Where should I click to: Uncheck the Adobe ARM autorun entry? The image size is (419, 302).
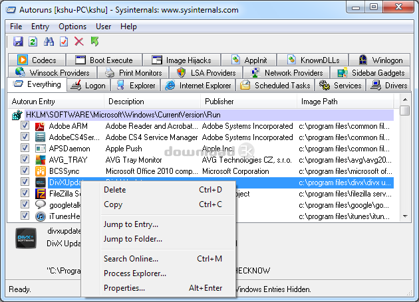click(25, 125)
